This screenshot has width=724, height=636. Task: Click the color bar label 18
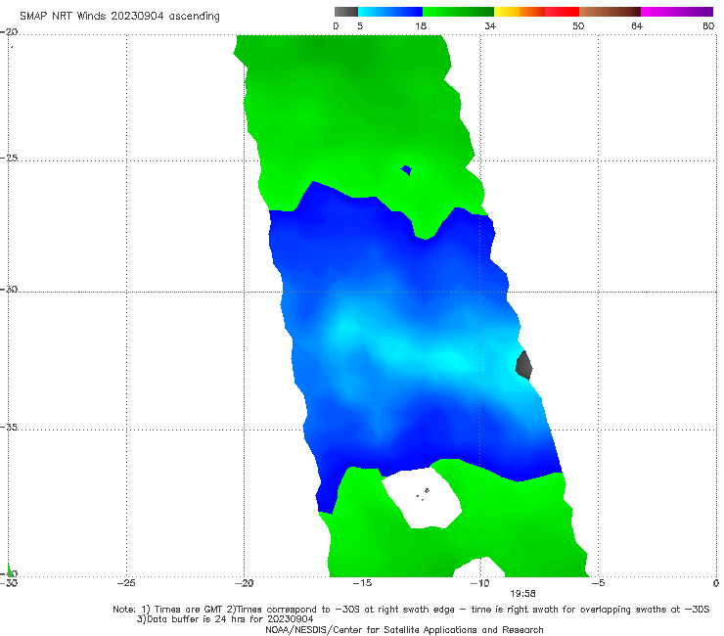click(x=421, y=26)
